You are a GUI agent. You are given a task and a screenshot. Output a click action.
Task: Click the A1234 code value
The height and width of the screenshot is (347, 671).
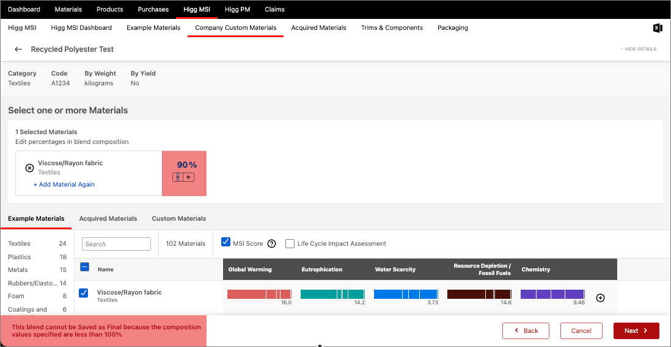(x=61, y=83)
